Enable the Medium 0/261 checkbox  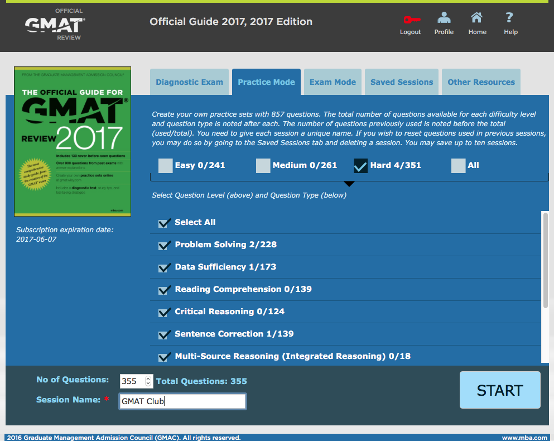pos(263,165)
